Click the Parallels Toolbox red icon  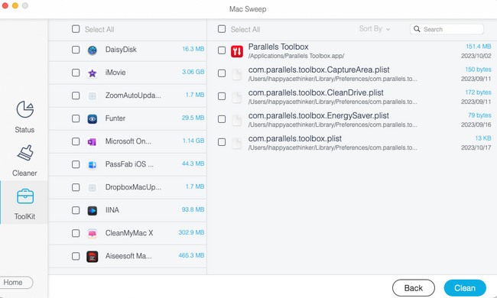(x=237, y=51)
